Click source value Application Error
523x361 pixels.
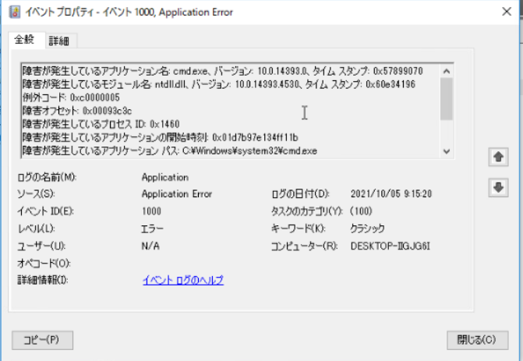pos(177,194)
